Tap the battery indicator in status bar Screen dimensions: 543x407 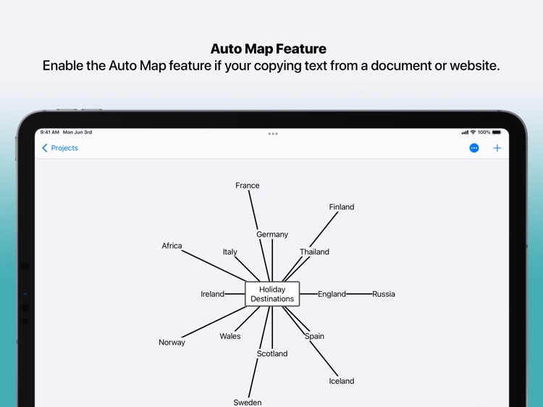[x=497, y=133]
